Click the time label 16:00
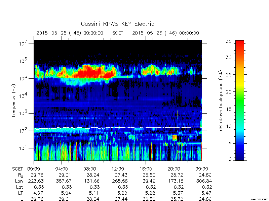Screen dimensions: 269x201 pos(146,169)
